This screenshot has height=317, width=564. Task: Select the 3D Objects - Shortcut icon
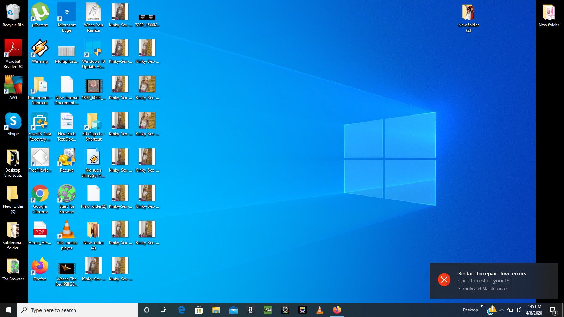[93, 126]
